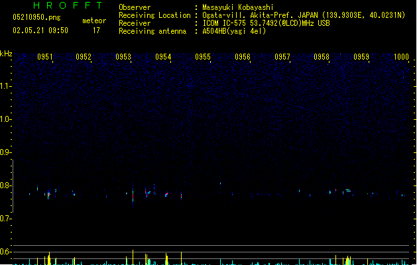Click the 0951 time marker
The image size is (417, 265).
coord(45,56)
